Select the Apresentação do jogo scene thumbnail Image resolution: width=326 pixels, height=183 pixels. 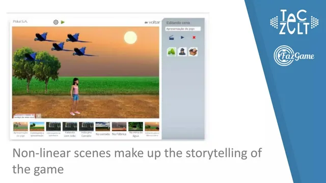(x=20, y=127)
